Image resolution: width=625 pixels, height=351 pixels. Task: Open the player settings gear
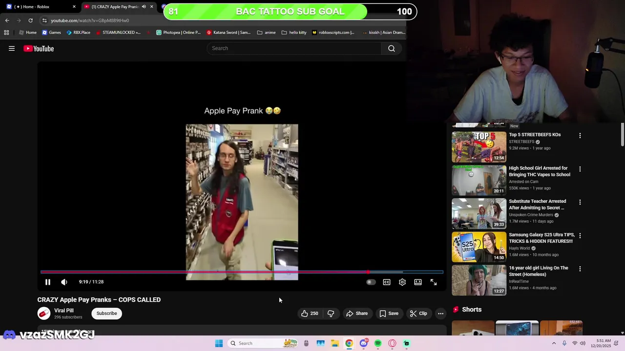(x=402, y=282)
